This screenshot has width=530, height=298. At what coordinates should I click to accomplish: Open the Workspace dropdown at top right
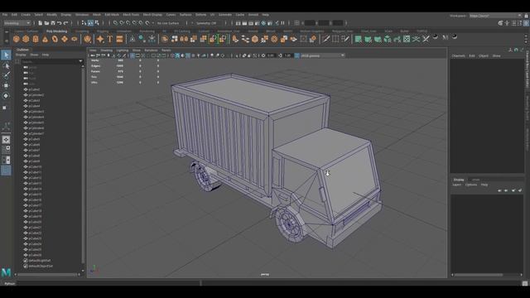[x=495, y=16]
